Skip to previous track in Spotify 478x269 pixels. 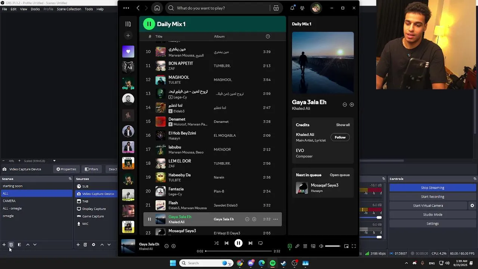(x=226, y=243)
